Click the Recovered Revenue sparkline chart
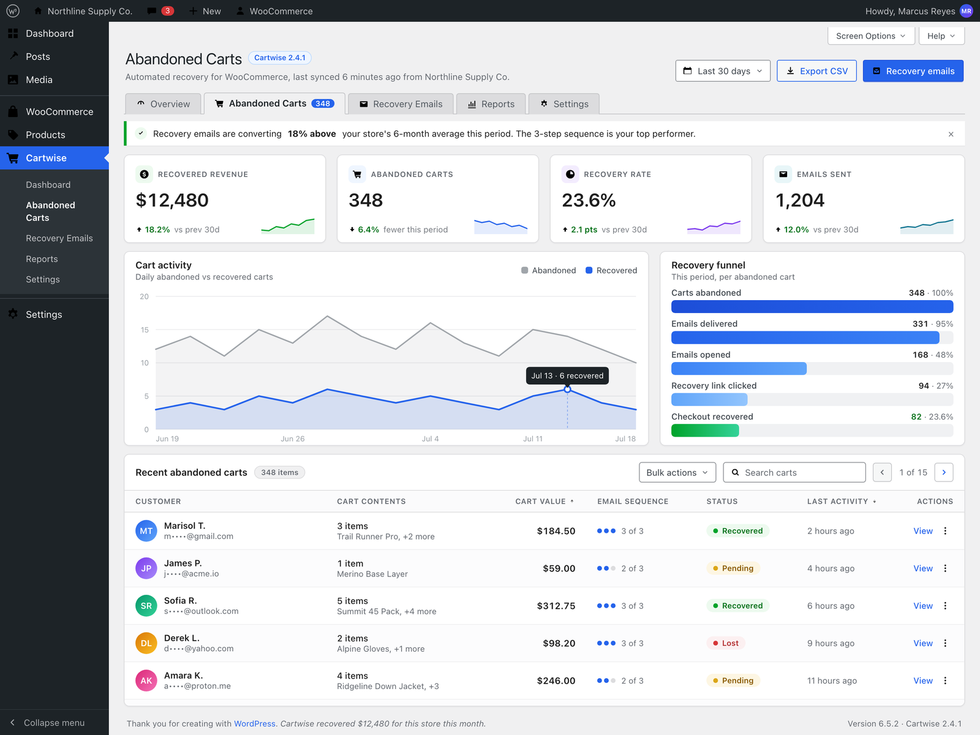980x735 pixels. [288, 226]
